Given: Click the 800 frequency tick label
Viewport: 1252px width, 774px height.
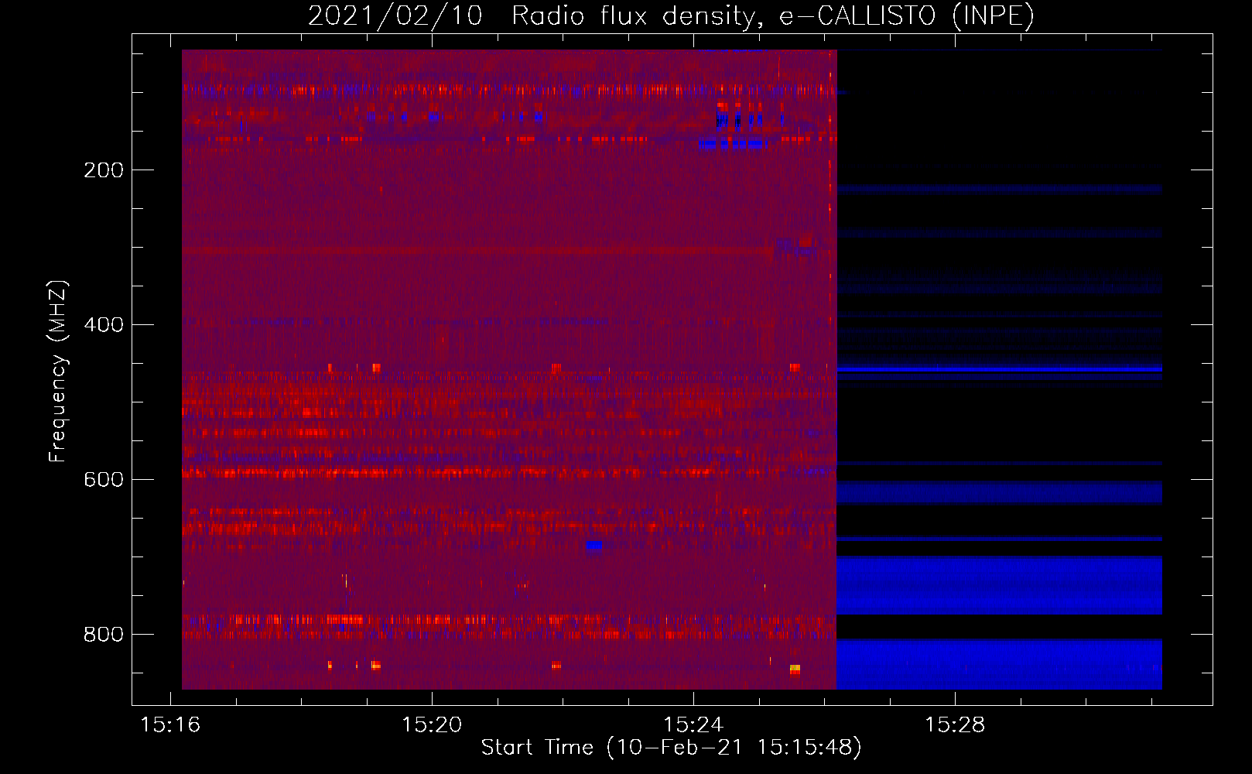Looking at the screenshot, I should coord(104,635).
